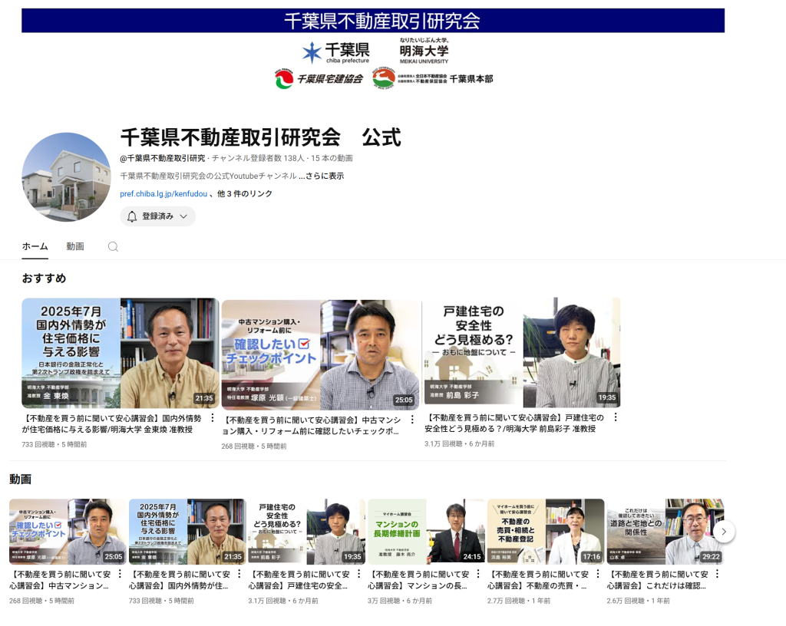Click the 千葉県 chiba prefecture logo in banner

pos(336,52)
